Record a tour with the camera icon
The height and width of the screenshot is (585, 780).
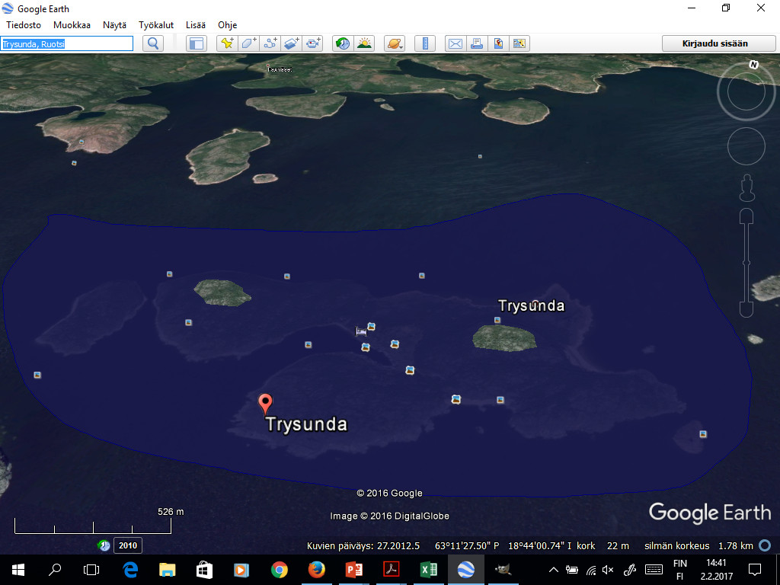pos(313,43)
